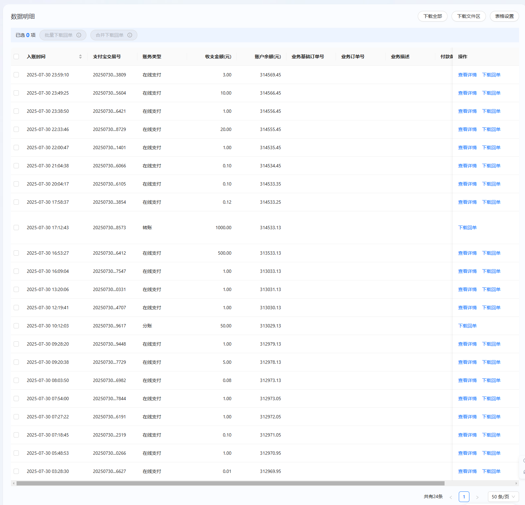525x505 pixels.
Task: Open 表格设置 button
Action: (x=504, y=16)
